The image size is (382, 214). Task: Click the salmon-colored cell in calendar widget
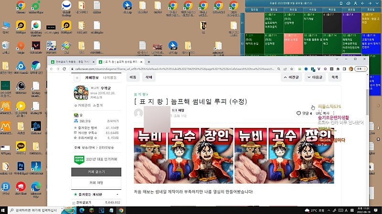coord(293,44)
